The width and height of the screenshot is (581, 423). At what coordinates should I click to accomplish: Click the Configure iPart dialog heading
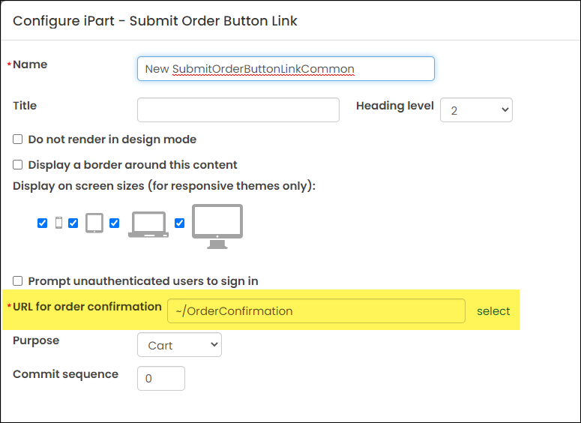coord(155,21)
